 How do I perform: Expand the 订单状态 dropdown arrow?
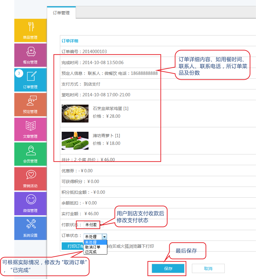coord(104,237)
